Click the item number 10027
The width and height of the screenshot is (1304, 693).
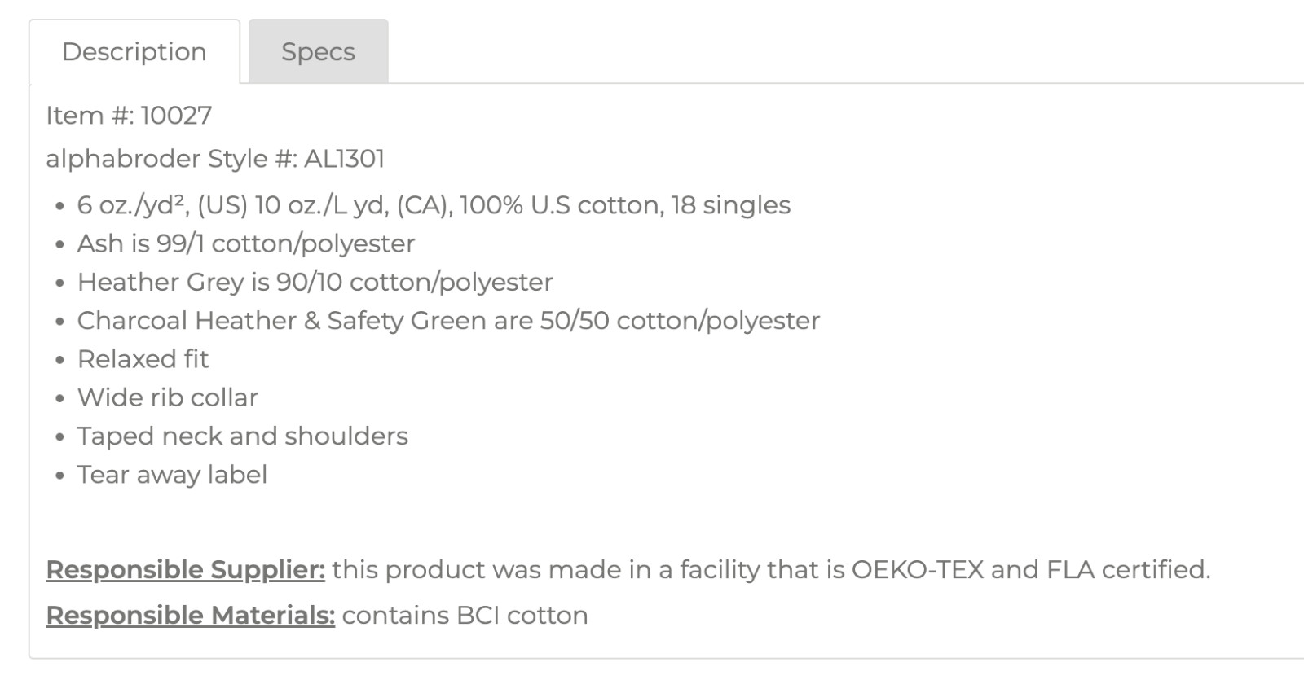[x=176, y=116]
